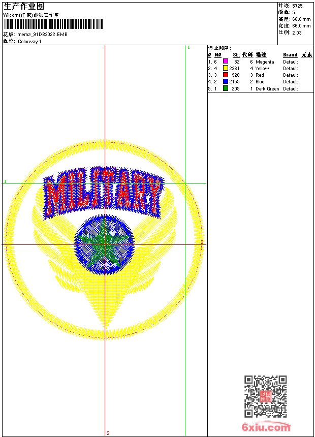Click the barcode under the studio name
Viewport: 315px width, 437px height.
[53, 24]
